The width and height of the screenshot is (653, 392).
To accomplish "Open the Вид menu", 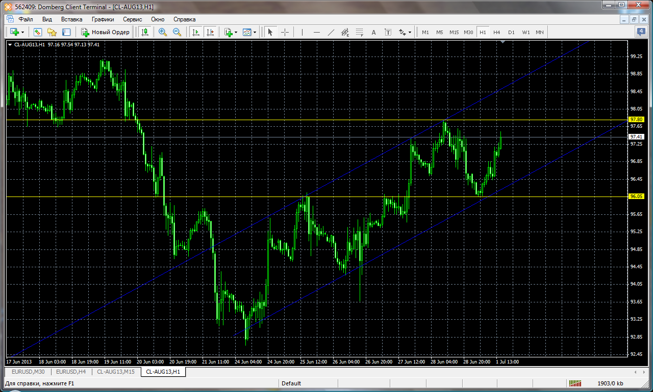I will click(x=47, y=19).
